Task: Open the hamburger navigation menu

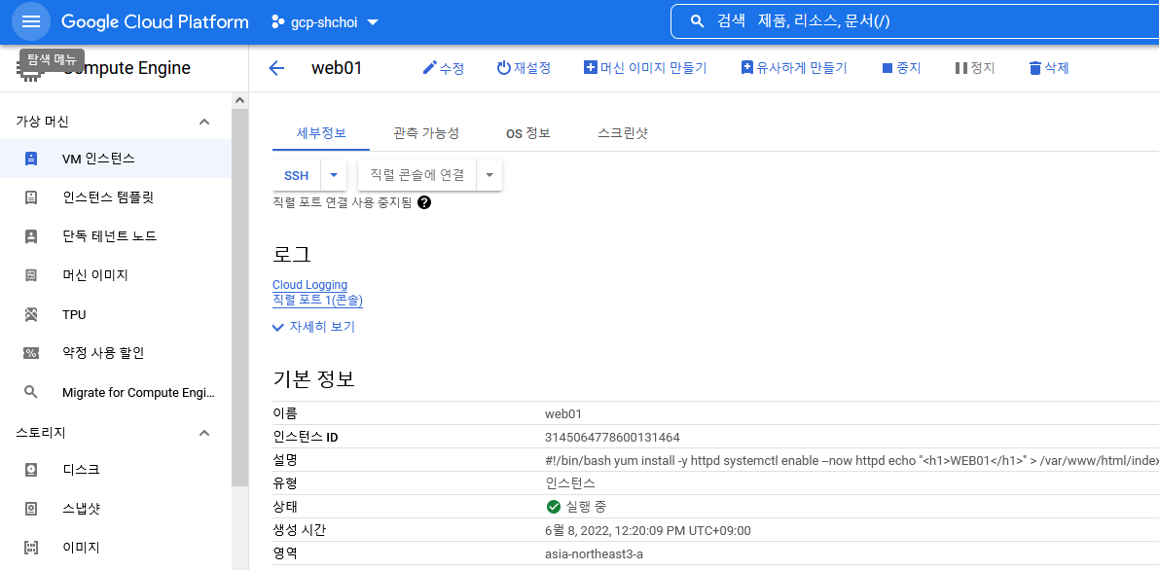Action: [31, 22]
